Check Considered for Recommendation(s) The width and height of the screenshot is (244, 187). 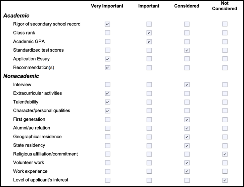pos(187,68)
